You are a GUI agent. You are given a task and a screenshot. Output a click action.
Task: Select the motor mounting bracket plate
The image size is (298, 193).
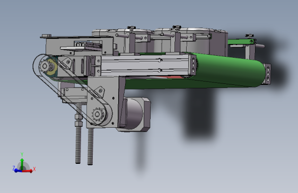(103, 102)
